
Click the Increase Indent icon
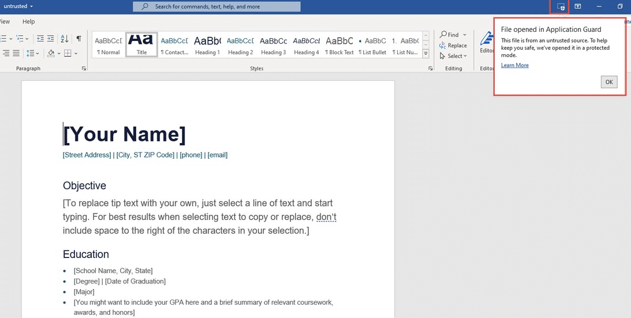[x=50, y=39]
